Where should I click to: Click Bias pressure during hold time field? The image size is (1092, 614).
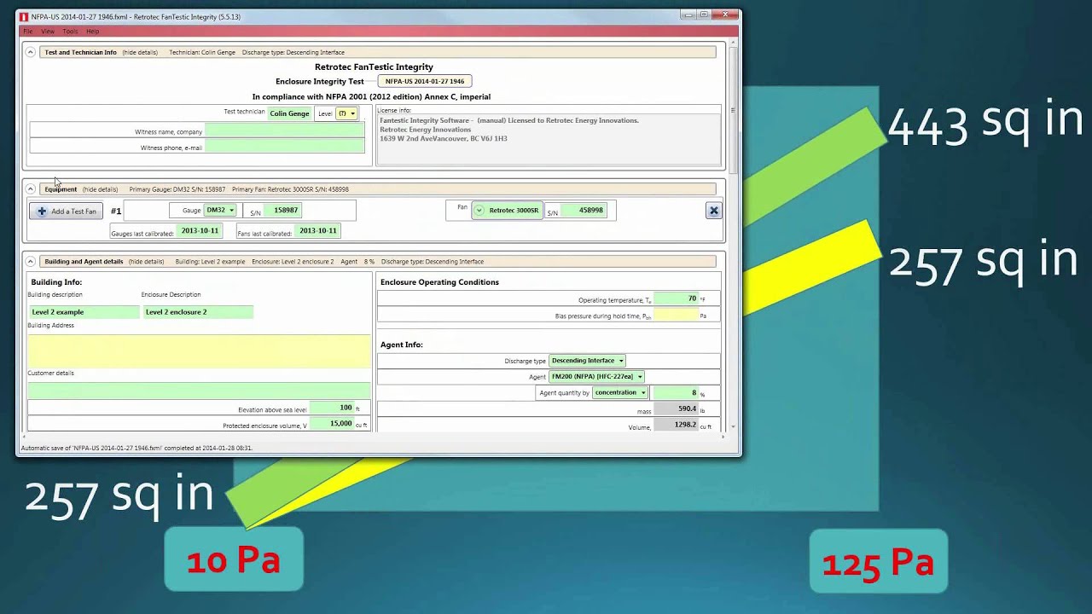tap(677, 315)
